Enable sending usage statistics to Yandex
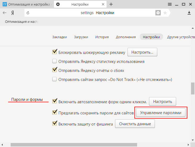This screenshot has width=195, height=147. 54,62
